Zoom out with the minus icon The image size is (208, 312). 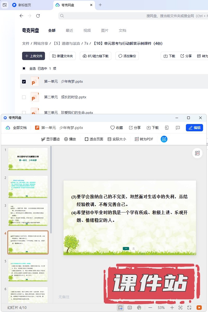pyautogui.click(x=150, y=308)
